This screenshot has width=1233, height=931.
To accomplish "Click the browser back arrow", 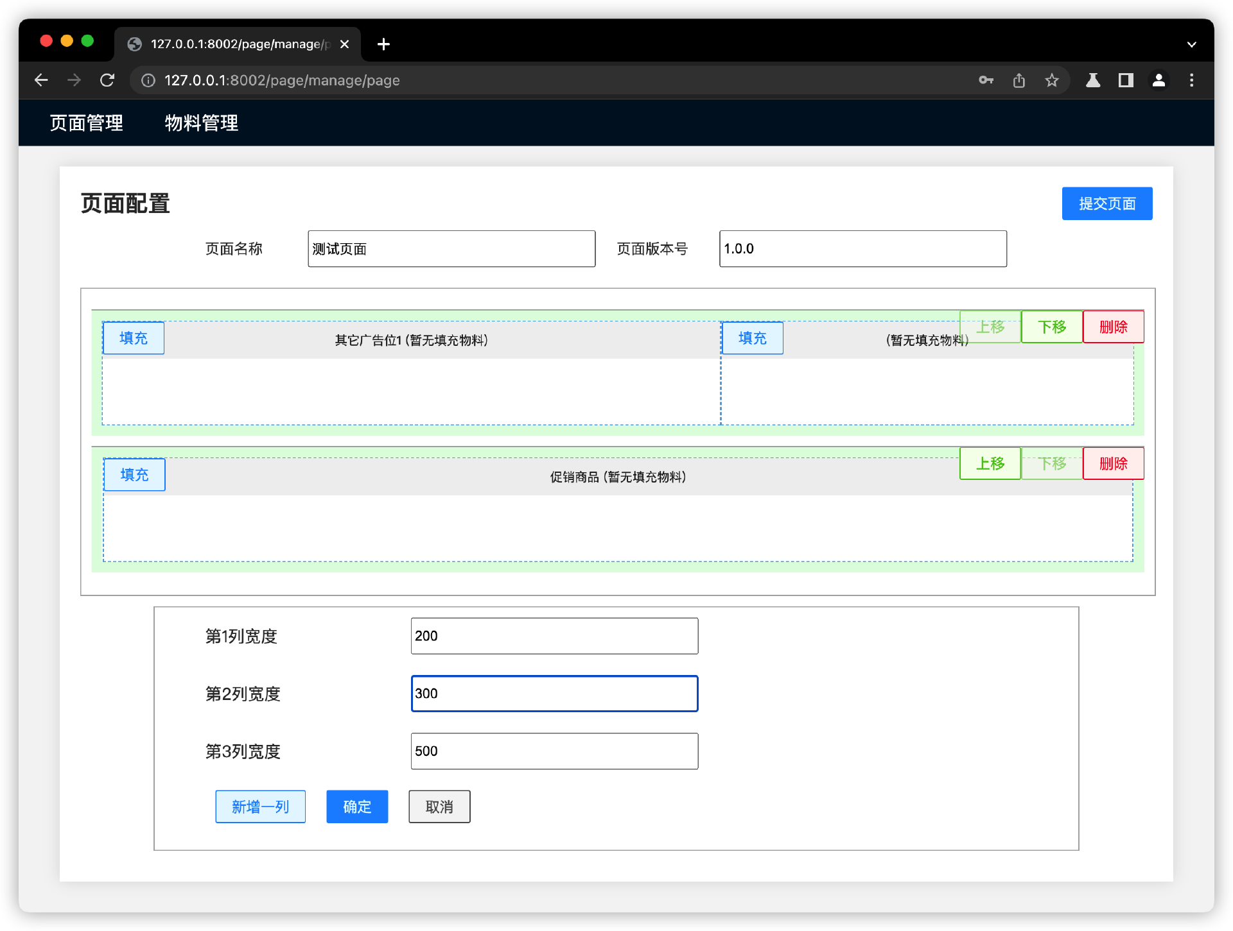I will click(41, 80).
